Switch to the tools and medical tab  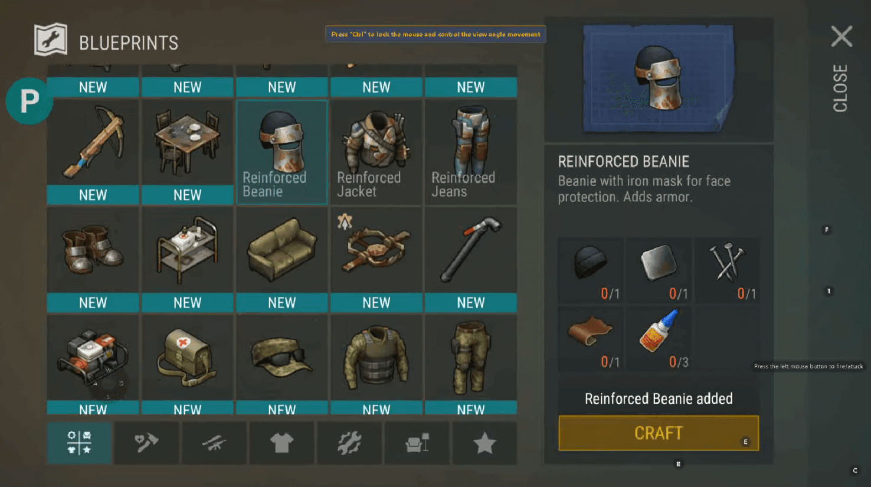[x=146, y=443]
